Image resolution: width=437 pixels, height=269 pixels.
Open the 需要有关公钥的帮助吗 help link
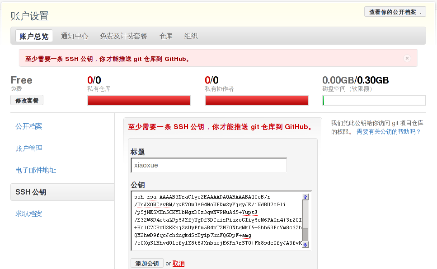(x=389, y=132)
